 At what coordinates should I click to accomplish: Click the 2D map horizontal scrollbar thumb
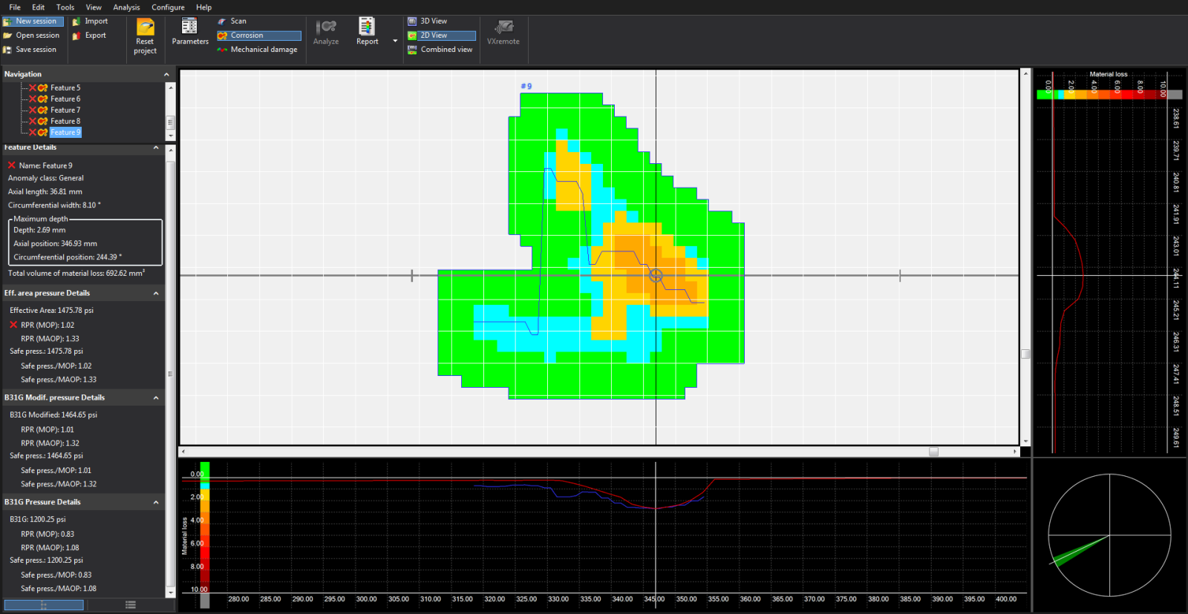[x=933, y=452]
